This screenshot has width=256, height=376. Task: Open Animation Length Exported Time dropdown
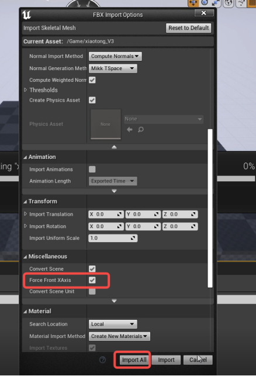pyautogui.click(x=113, y=181)
